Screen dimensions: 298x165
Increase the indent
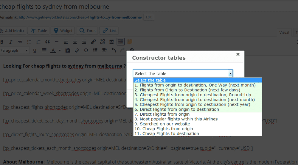(x=104, y=51)
